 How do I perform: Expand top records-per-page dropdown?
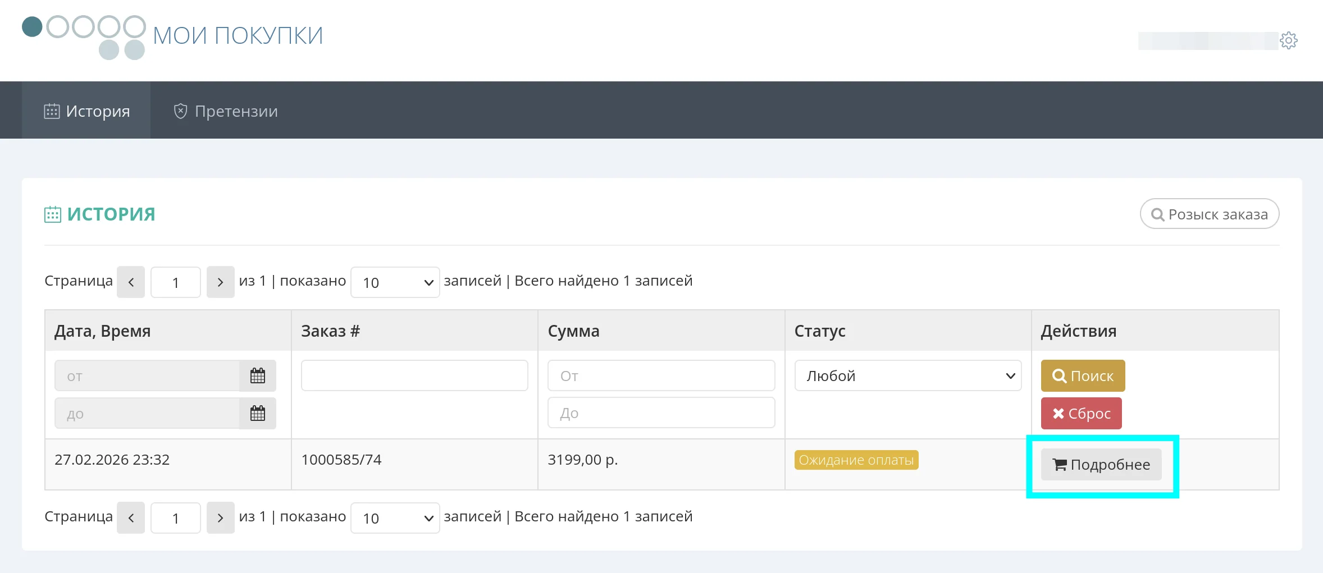coord(395,282)
